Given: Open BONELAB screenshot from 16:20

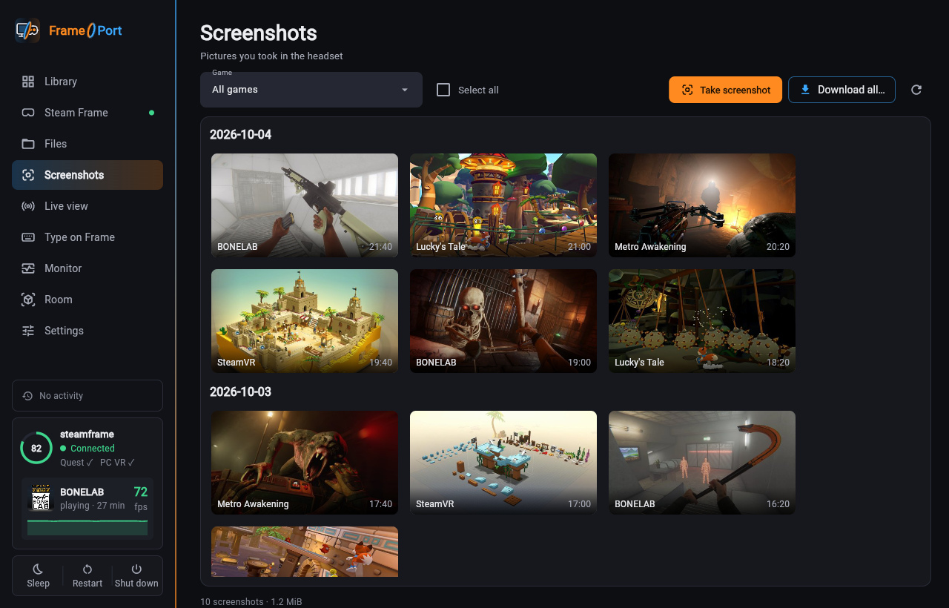Looking at the screenshot, I should click(702, 463).
